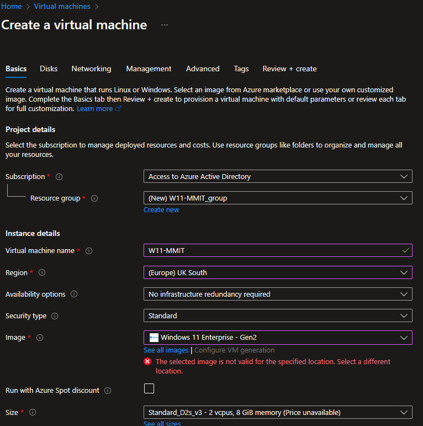Open the Subscription info icon
Screen dimensions: 423x426
(x=59, y=177)
